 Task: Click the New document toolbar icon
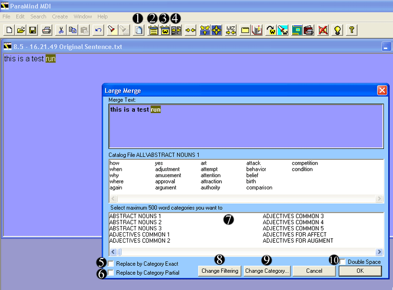pos(9,30)
